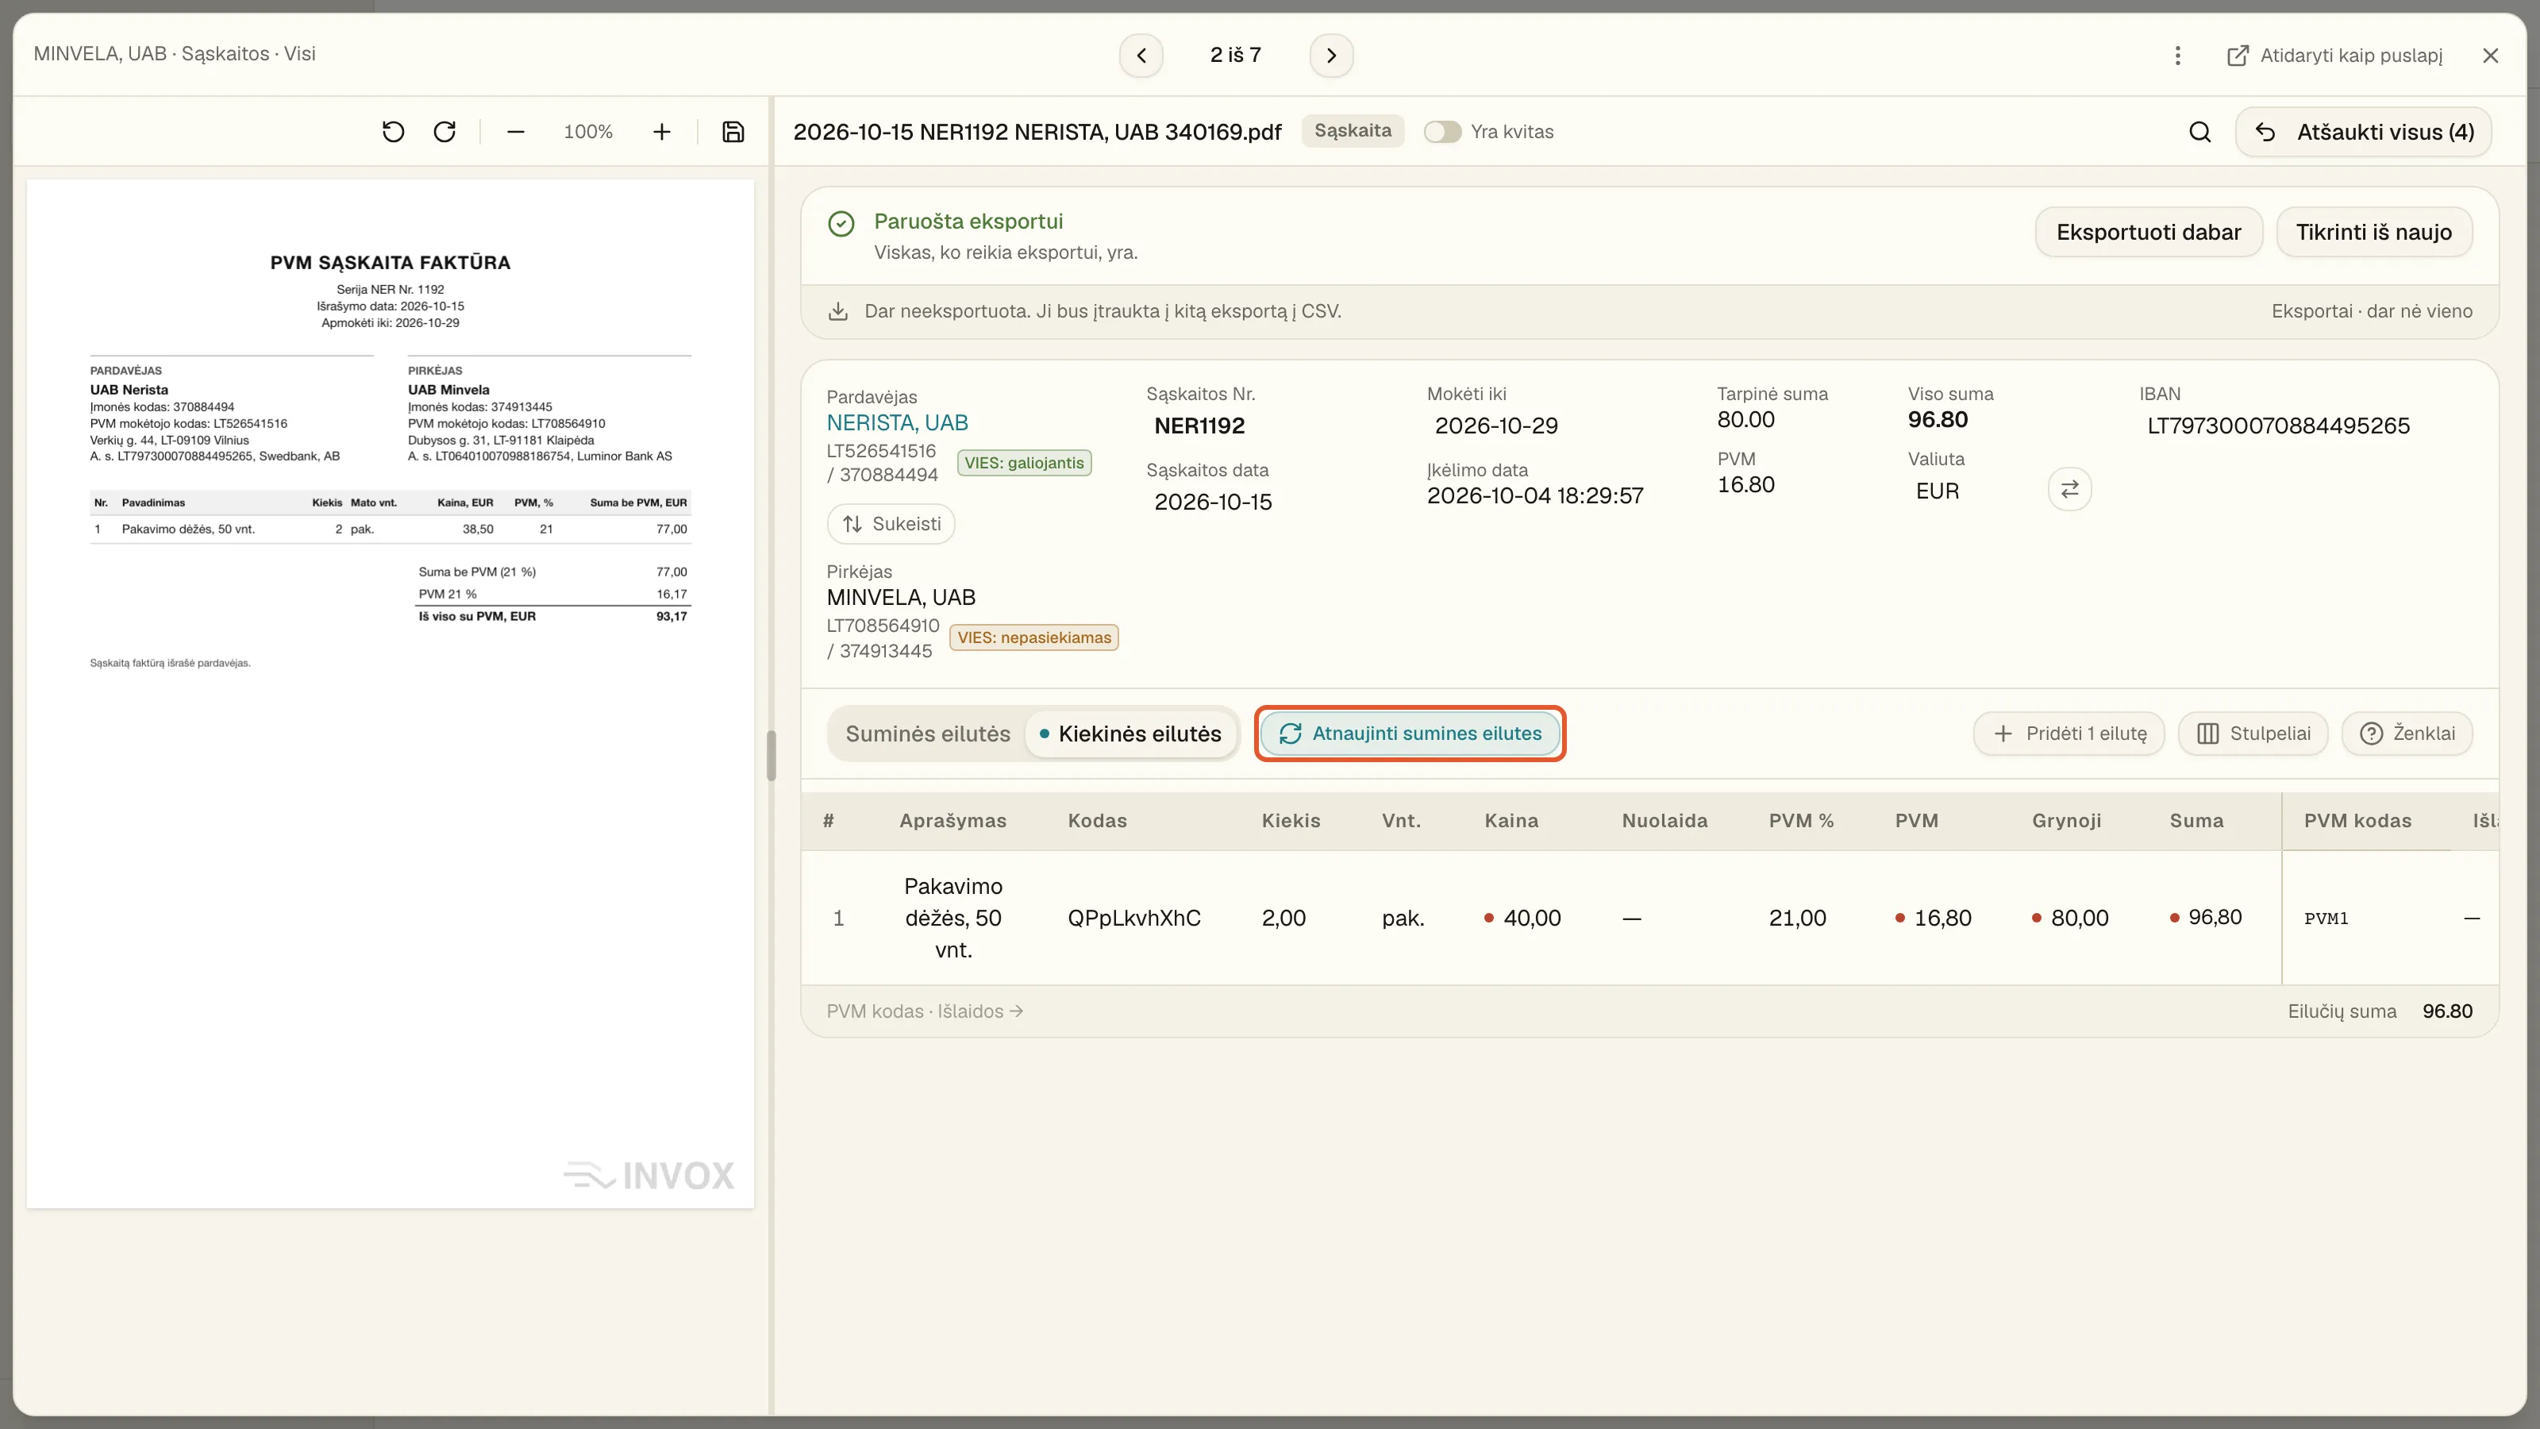Edit the 'Mokėti iki' date 2026-10-29

pos(1495,426)
